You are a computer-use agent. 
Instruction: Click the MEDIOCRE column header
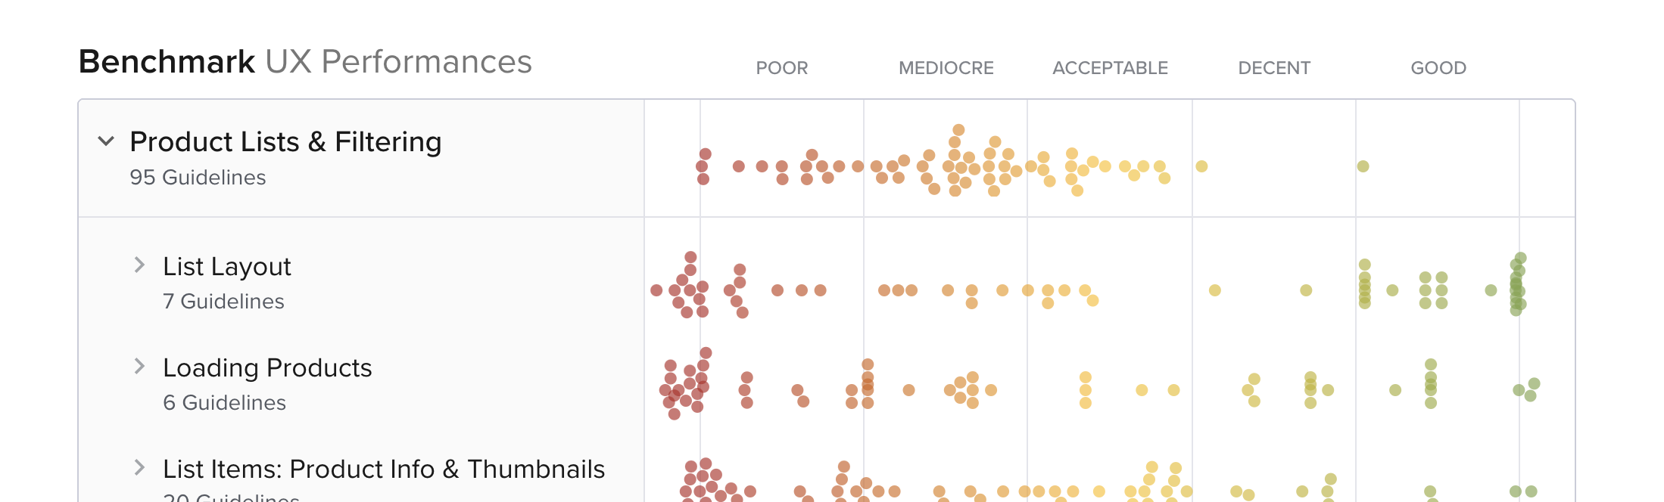946,68
